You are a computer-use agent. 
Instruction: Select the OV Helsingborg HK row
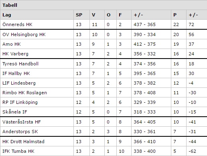click(103, 34)
